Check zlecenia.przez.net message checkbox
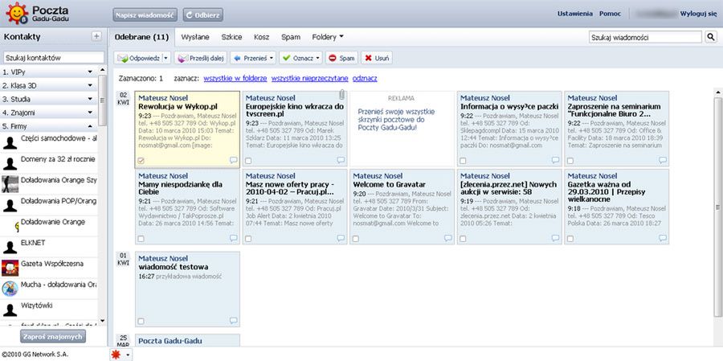This screenshot has width=723, height=361. (463, 239)
